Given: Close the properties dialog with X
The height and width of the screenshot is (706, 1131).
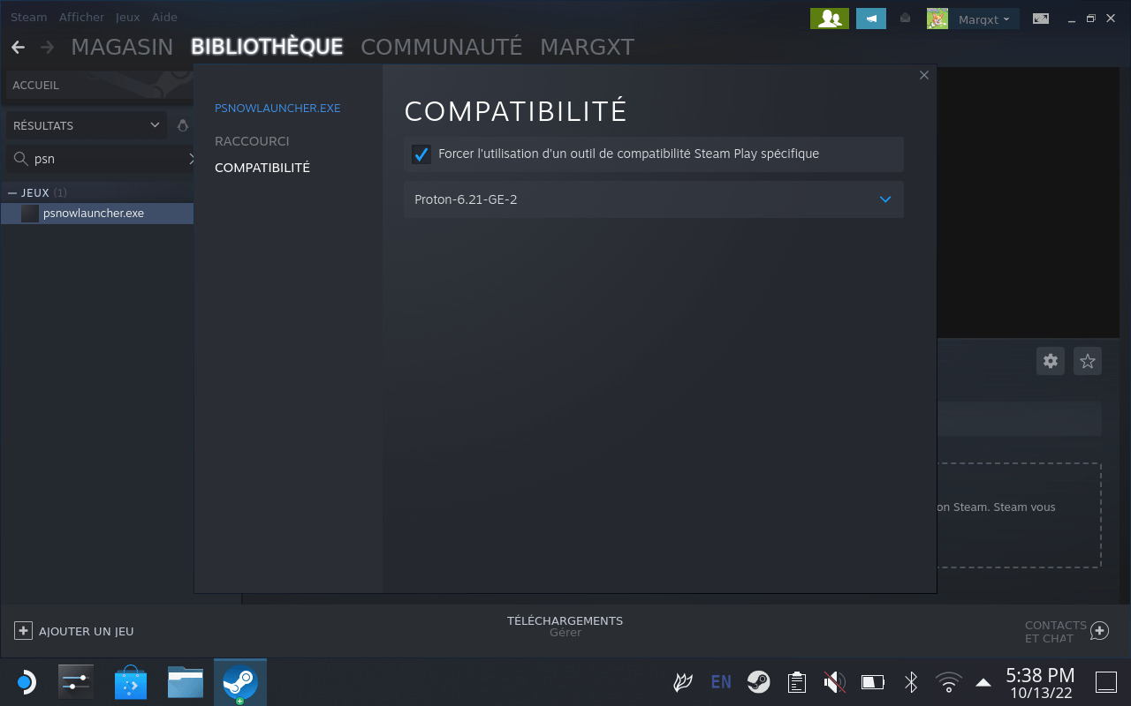Looking at the screenshot, I should (x=924, y=76).
